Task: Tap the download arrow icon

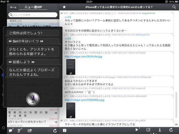Action: (x=160, y=130)
